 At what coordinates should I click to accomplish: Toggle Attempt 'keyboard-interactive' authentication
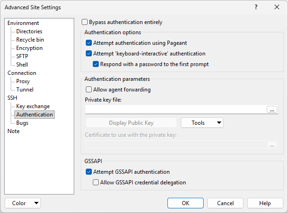point(89,54)
